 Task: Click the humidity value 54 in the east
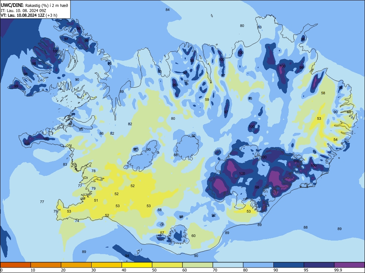coord(335,139)
